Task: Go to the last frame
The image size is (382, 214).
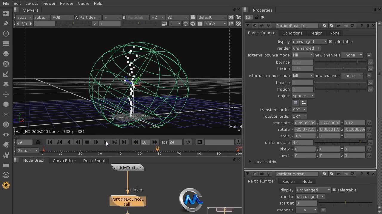Action: coord(124,142)
